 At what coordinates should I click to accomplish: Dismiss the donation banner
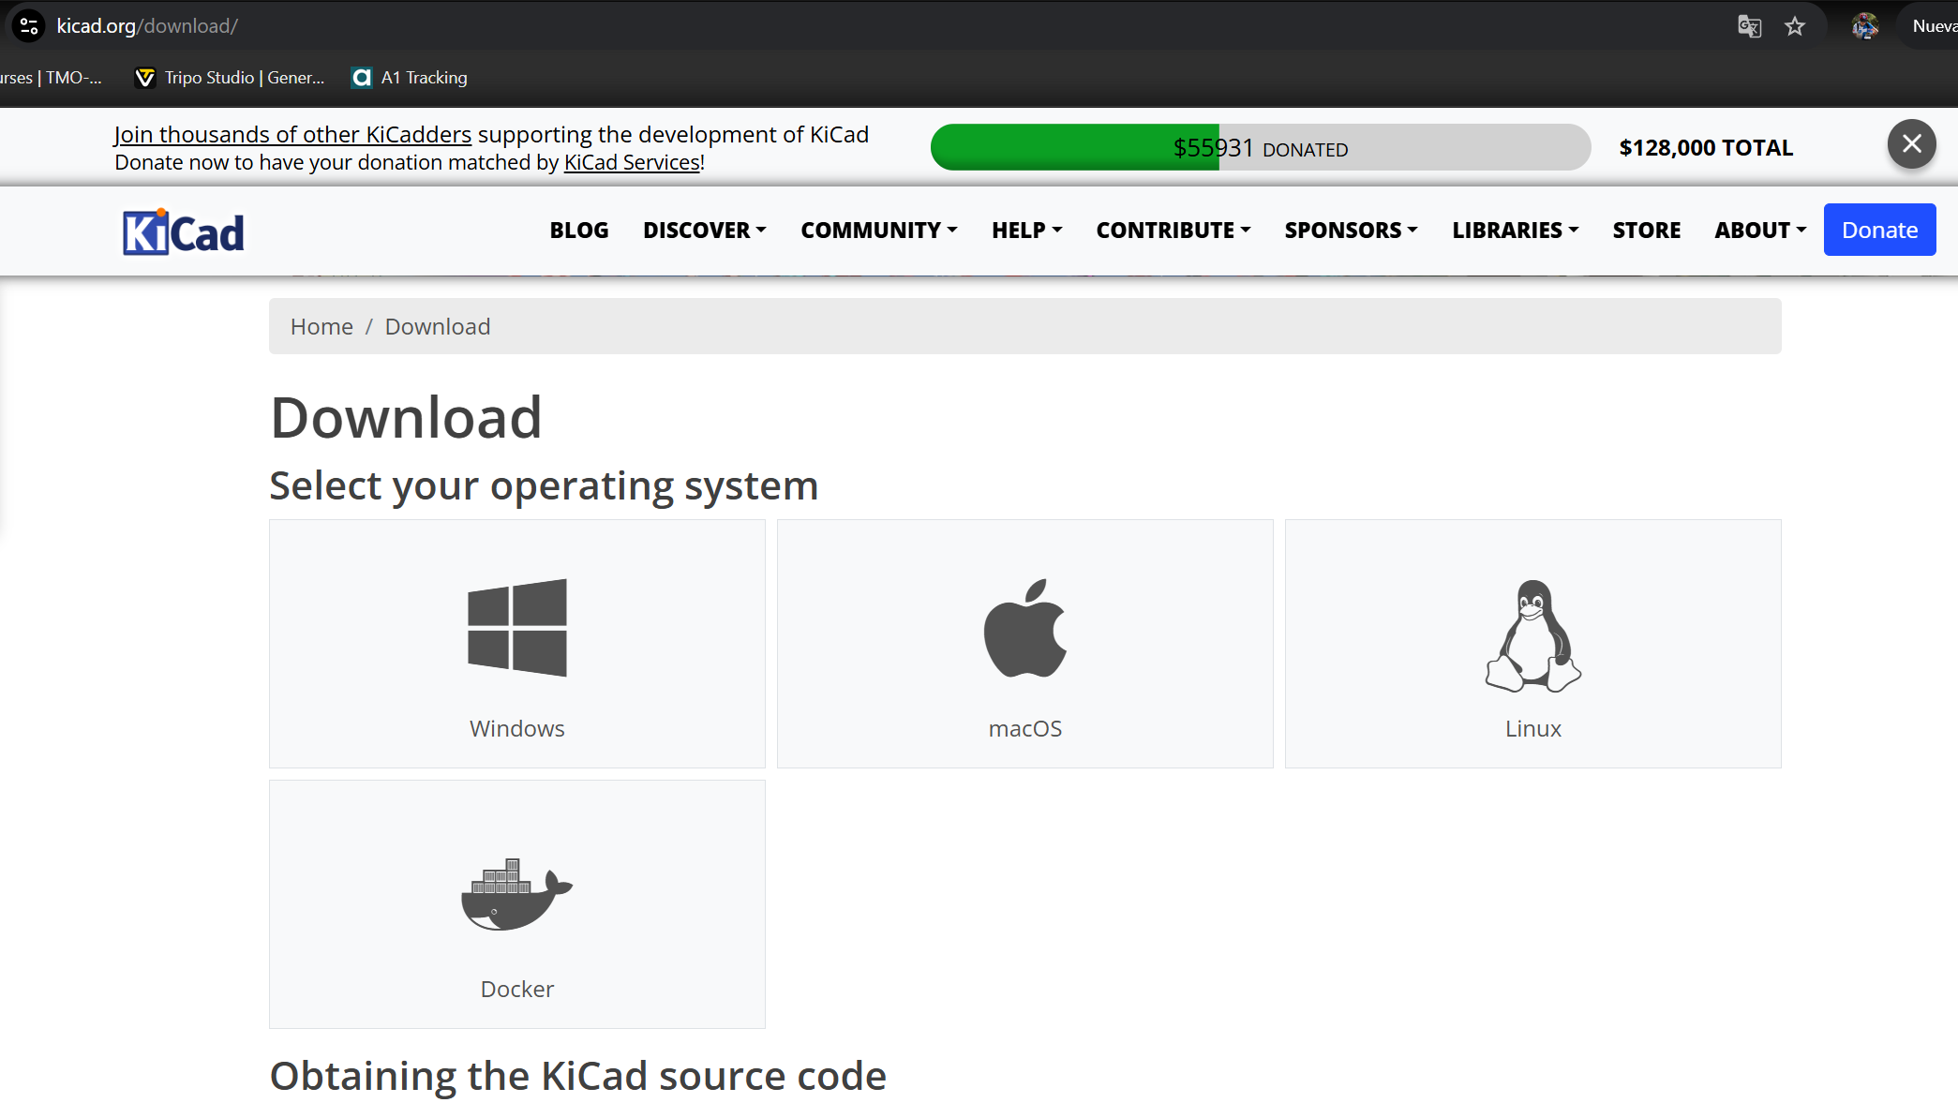(1911, 144)
